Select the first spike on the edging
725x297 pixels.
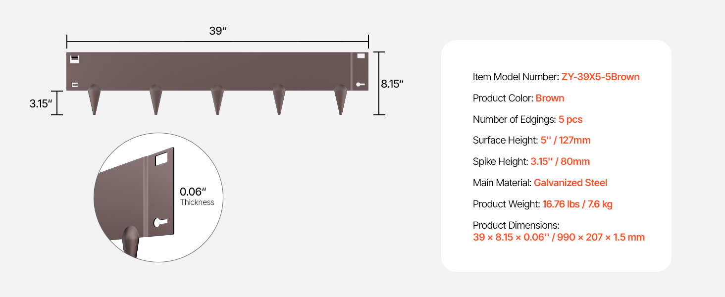click(94, 99)
